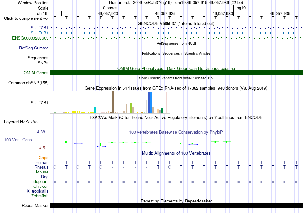The width and height of the screenshot is (303, 213).
Task: Open the Common dbSNP(155) track label
Action: pos(28,83)
